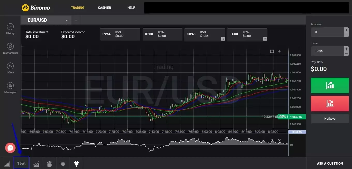Open the live chat bubble

click(10, 148)
